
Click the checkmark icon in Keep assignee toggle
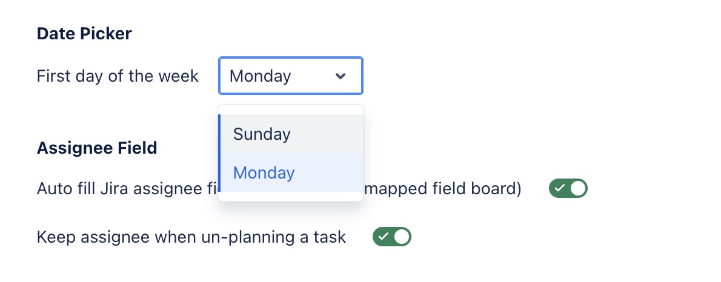[x=382, y=237]
